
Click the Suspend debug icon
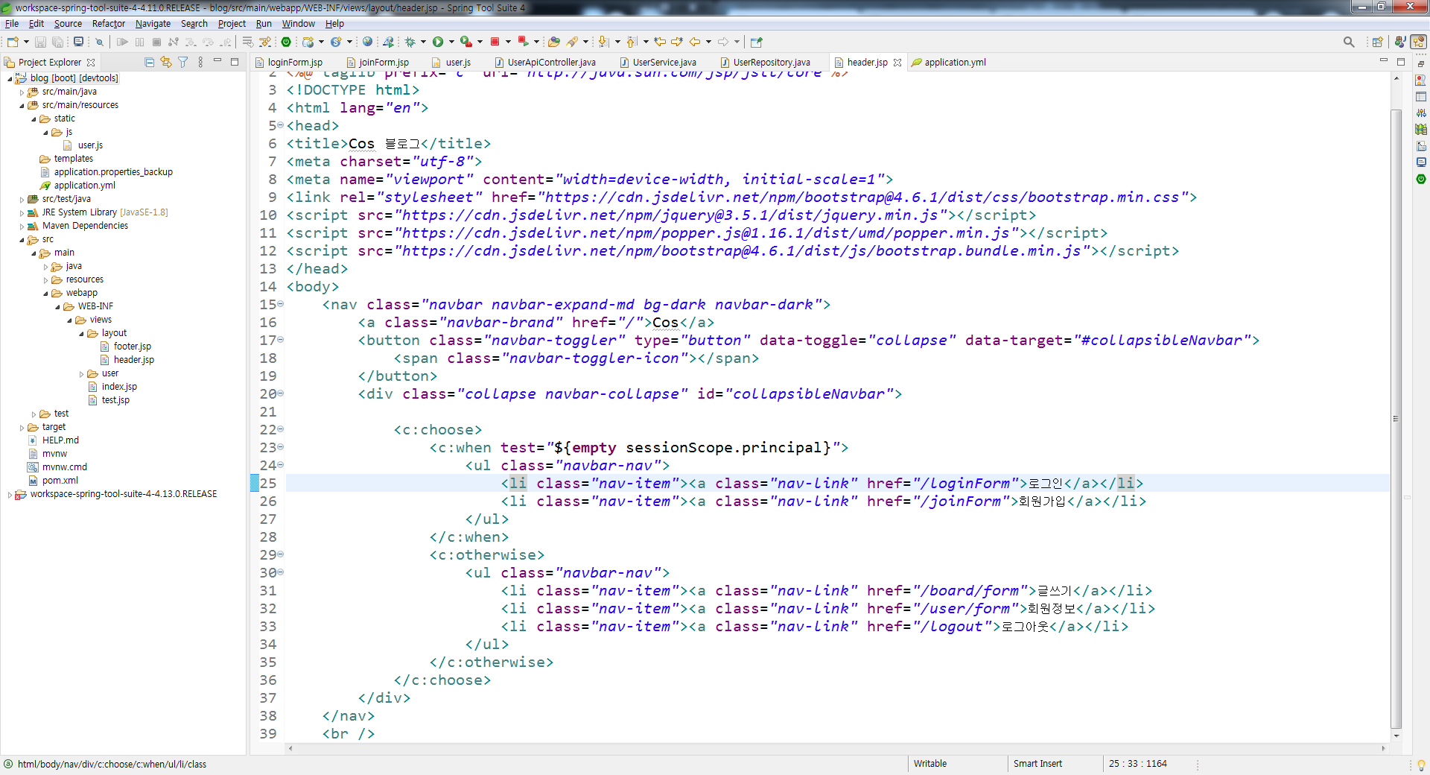pos(139,42)
